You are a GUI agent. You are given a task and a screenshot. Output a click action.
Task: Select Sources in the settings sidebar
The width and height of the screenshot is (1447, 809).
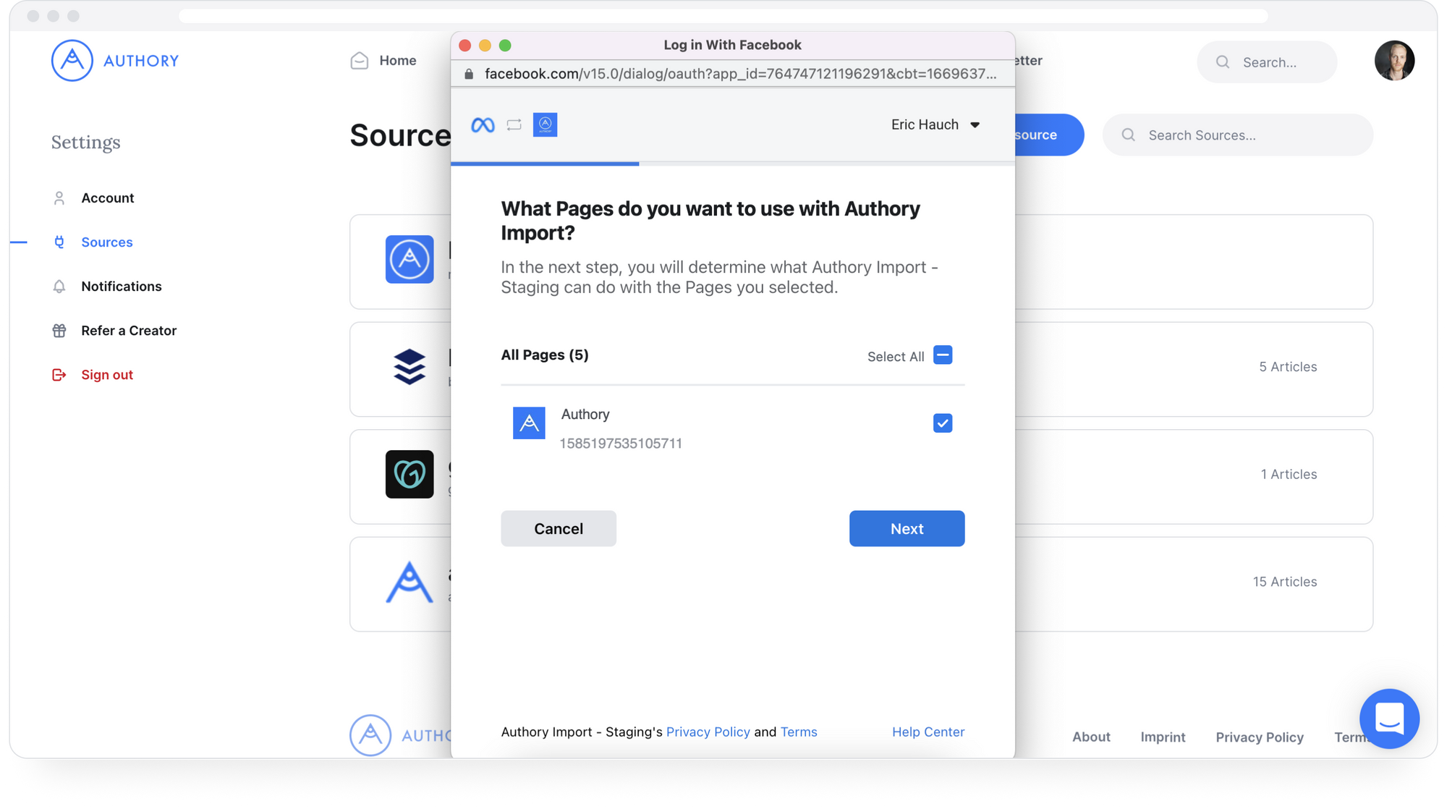click(106, 242)
